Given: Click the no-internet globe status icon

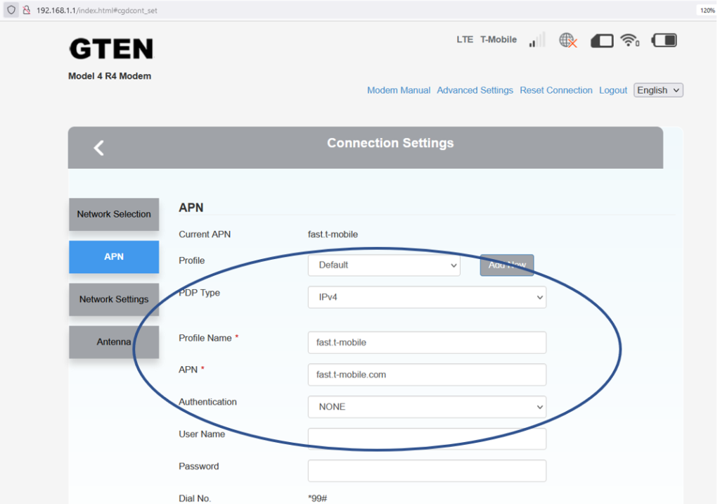Looking at the screenshot, I should click(567, 40).
